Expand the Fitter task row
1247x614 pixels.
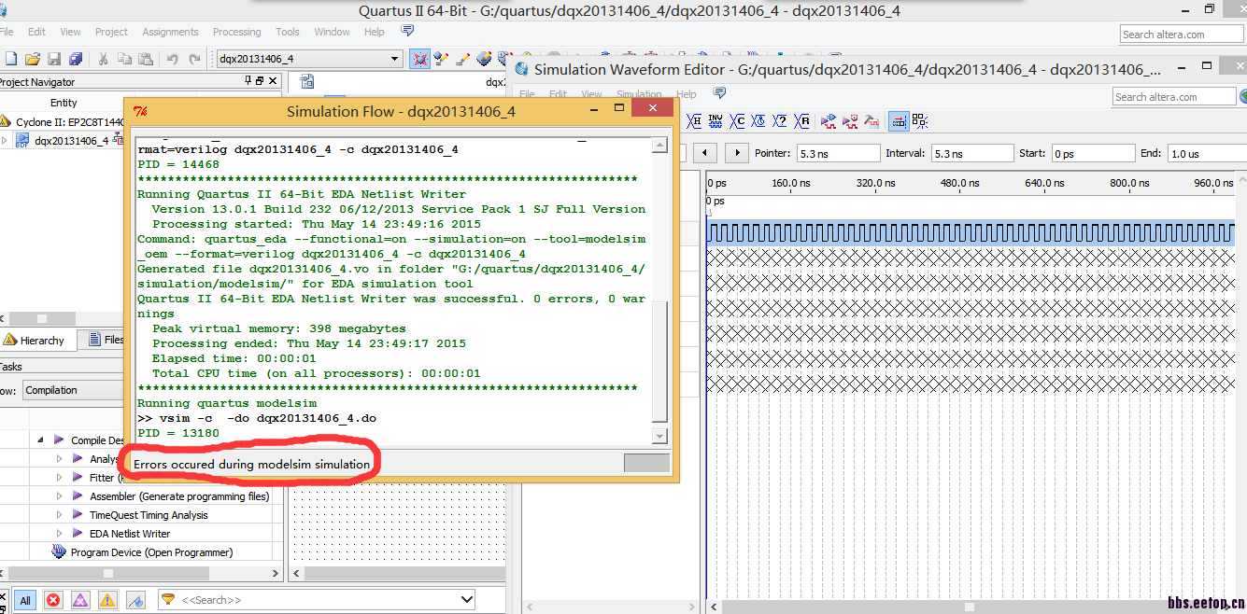tap(60, 478)
